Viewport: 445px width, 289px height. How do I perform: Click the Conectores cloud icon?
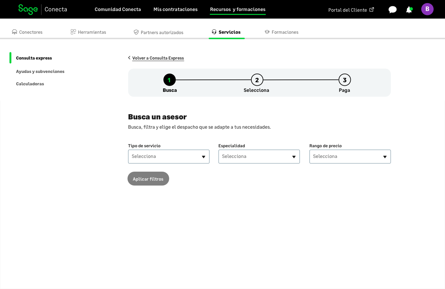click(x=14, y=32)
